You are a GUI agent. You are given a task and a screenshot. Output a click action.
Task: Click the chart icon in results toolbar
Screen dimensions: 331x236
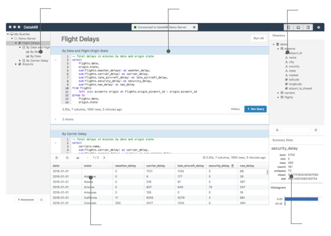(78, 158)
